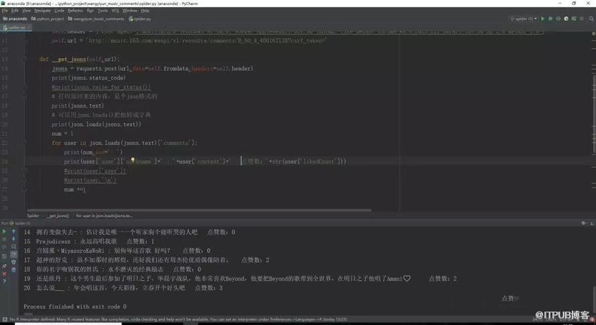Viewport: 596px width, 325px height.
Task: Toggle scroll to end icon in Run console
Action: click(13, 254)
